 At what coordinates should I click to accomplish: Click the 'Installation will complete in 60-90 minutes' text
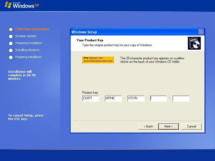pos(22,75)
